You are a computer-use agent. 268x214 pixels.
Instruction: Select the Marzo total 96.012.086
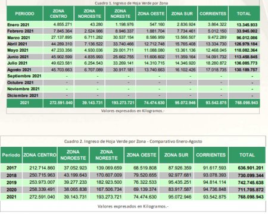pyautogui.click(x=247, y=37)
